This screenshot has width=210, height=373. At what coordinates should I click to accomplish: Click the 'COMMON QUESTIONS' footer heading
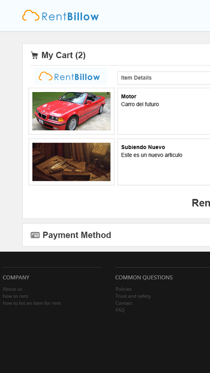pos(144,277)
